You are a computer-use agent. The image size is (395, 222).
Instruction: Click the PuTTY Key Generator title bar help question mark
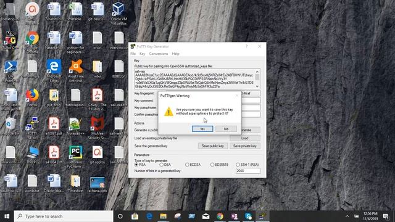[x=247, y=46]
